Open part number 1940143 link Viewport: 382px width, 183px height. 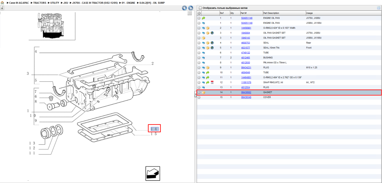[245, 38]
